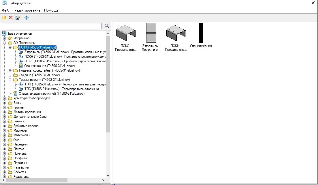
Task: Select the Пружины folder
Action: (x=20, y=163)
